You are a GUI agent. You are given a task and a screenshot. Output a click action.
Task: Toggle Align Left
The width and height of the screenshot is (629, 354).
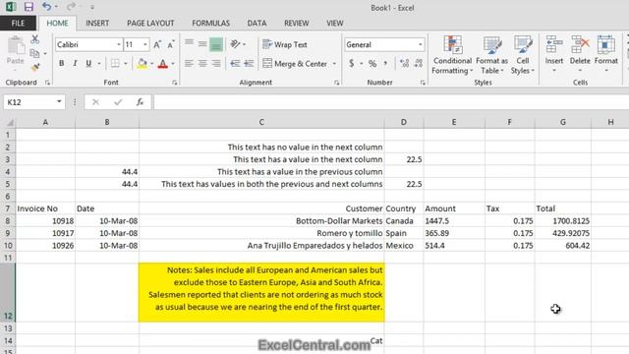189,63
